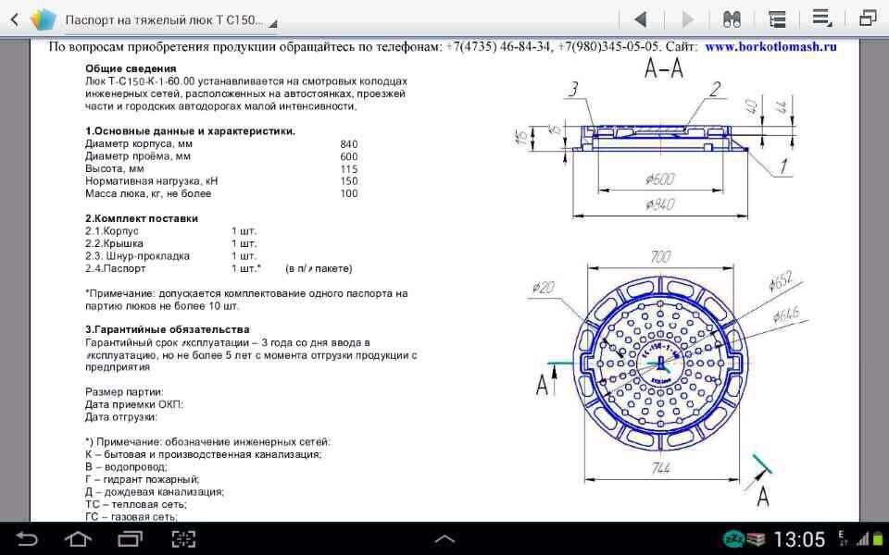This screenshot has width=889, height=555.
Task: Tap the value 600 for Диаметр проёма
Action: point(349,157)
